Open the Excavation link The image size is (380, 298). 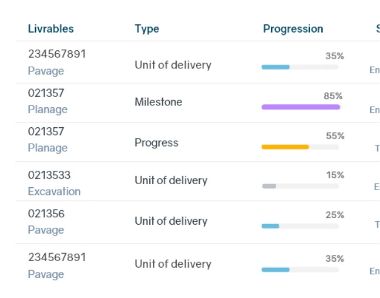point(54,191)
